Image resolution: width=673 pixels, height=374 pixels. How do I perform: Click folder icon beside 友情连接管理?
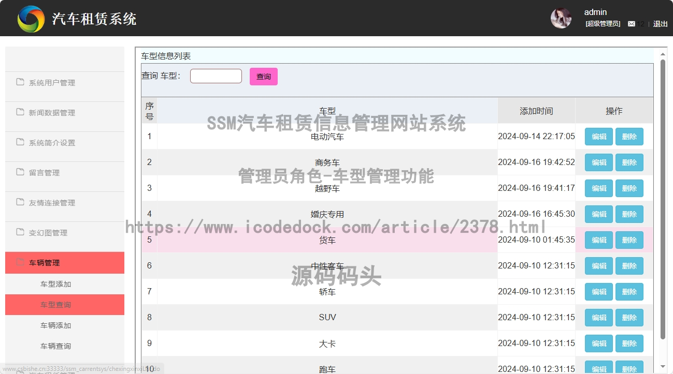pyautogui.click(x=20, y=202)
